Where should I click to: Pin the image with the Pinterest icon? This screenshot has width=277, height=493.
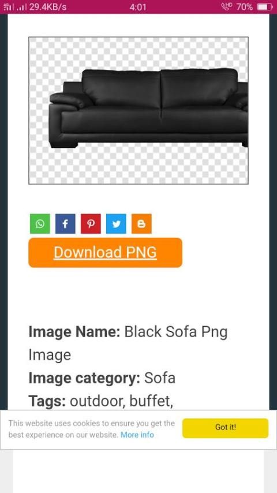(91, 223)
